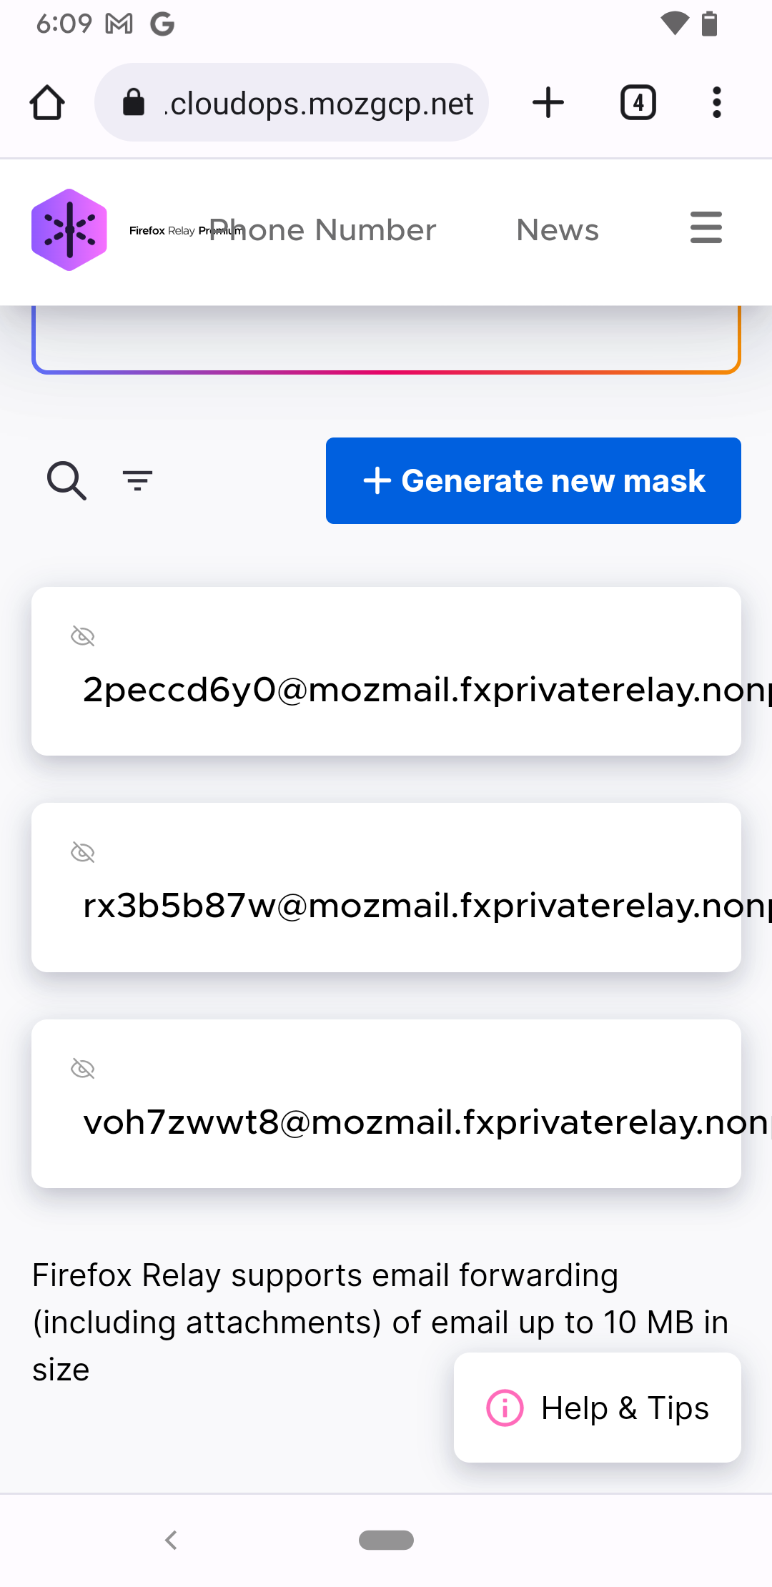Open the mask filter options

coord(137,480)
